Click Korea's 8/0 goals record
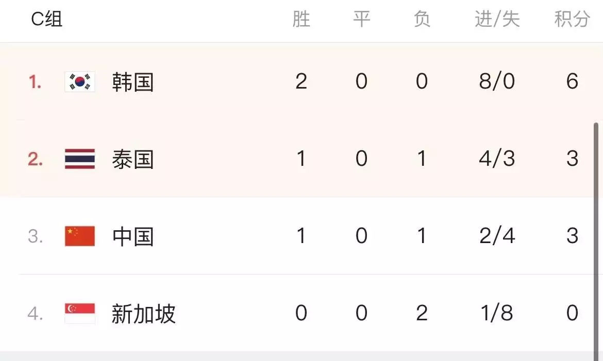 497,82
